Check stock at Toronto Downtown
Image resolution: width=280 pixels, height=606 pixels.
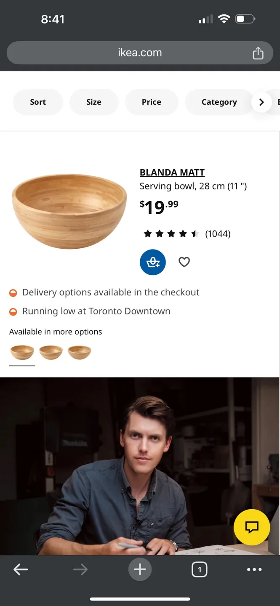(97, 311)
